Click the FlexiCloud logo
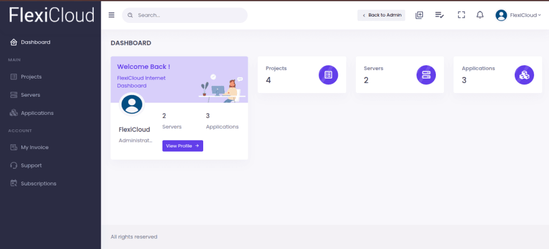 [x=51, y=15]
